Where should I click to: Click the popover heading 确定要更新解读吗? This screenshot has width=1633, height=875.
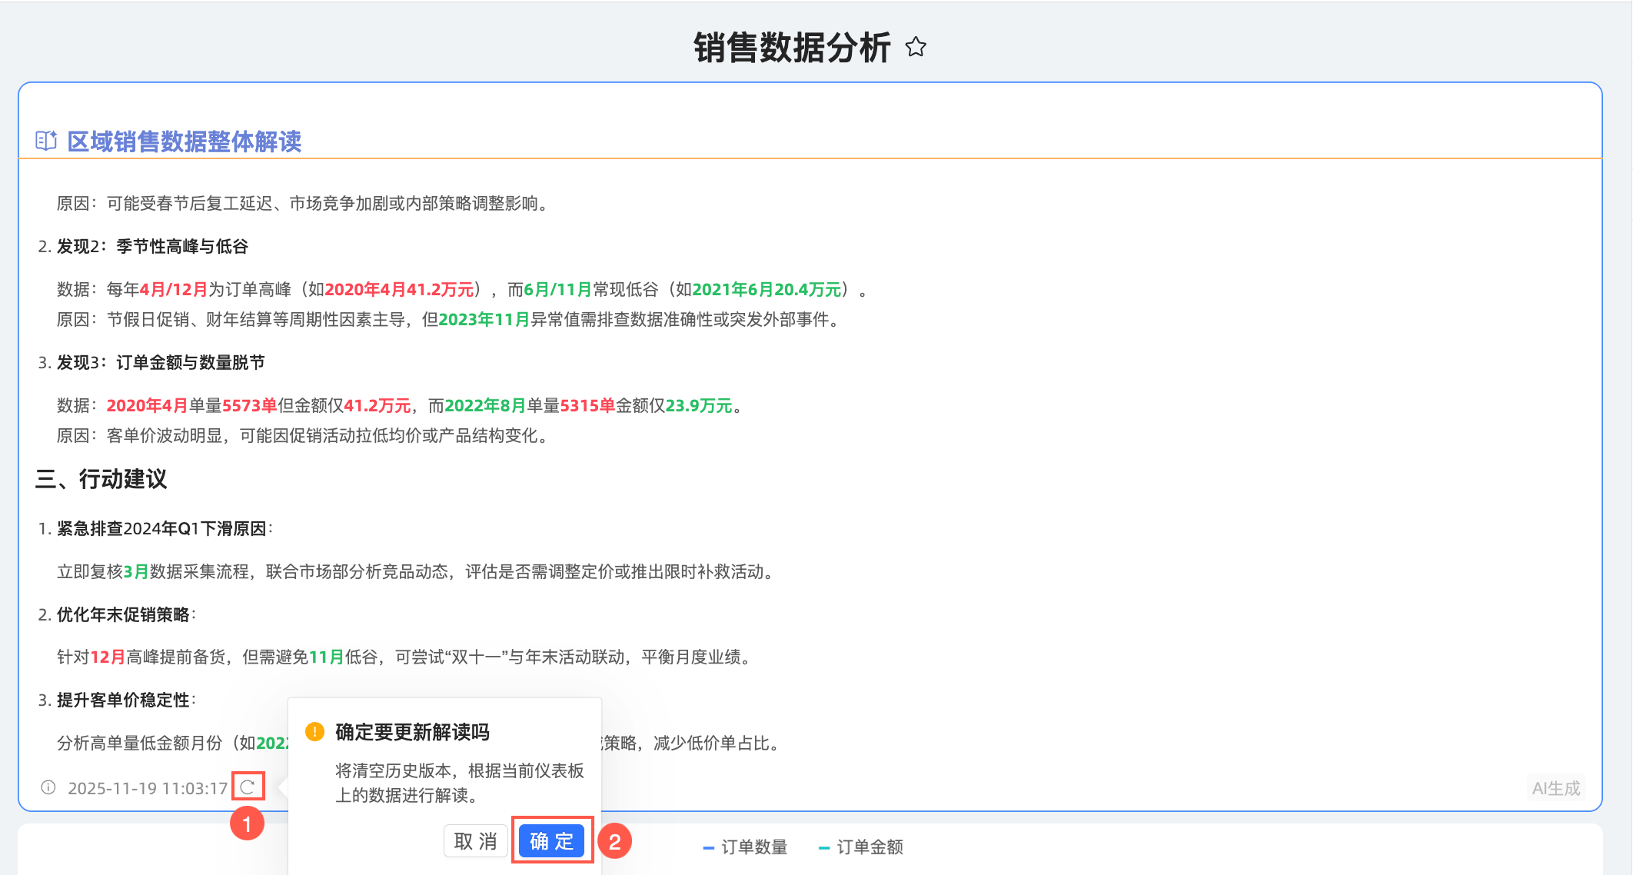(x=412, y=732)
